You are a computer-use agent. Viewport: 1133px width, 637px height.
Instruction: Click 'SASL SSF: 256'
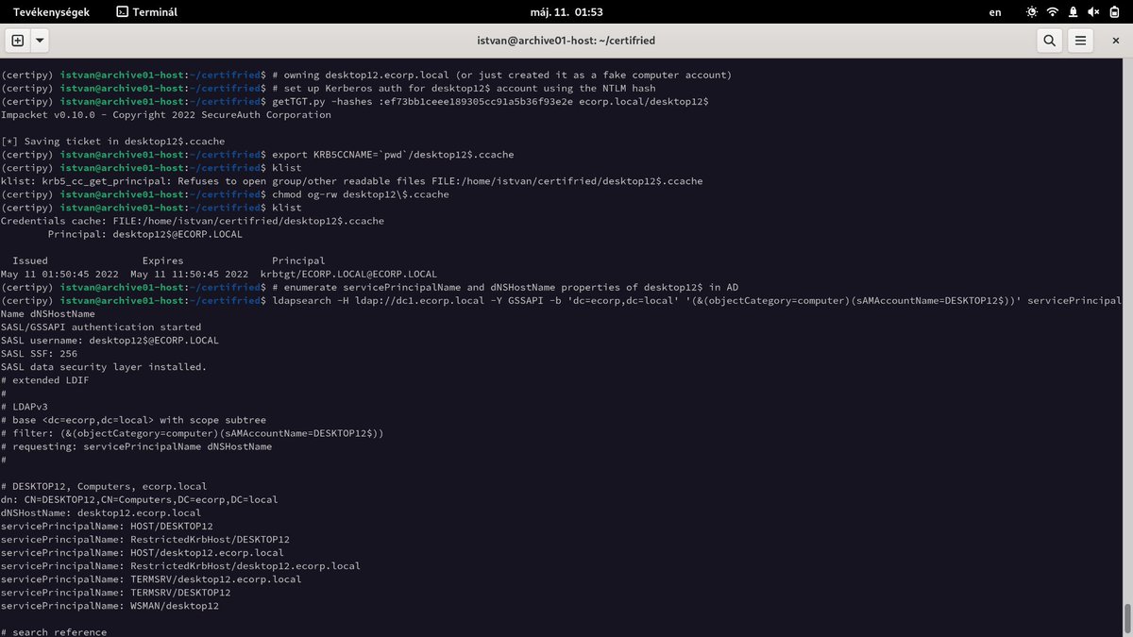pos(39,352)
